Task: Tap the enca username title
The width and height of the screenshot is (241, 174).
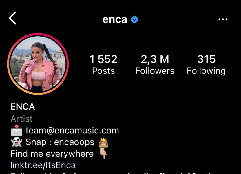Action: click(115, 20)
